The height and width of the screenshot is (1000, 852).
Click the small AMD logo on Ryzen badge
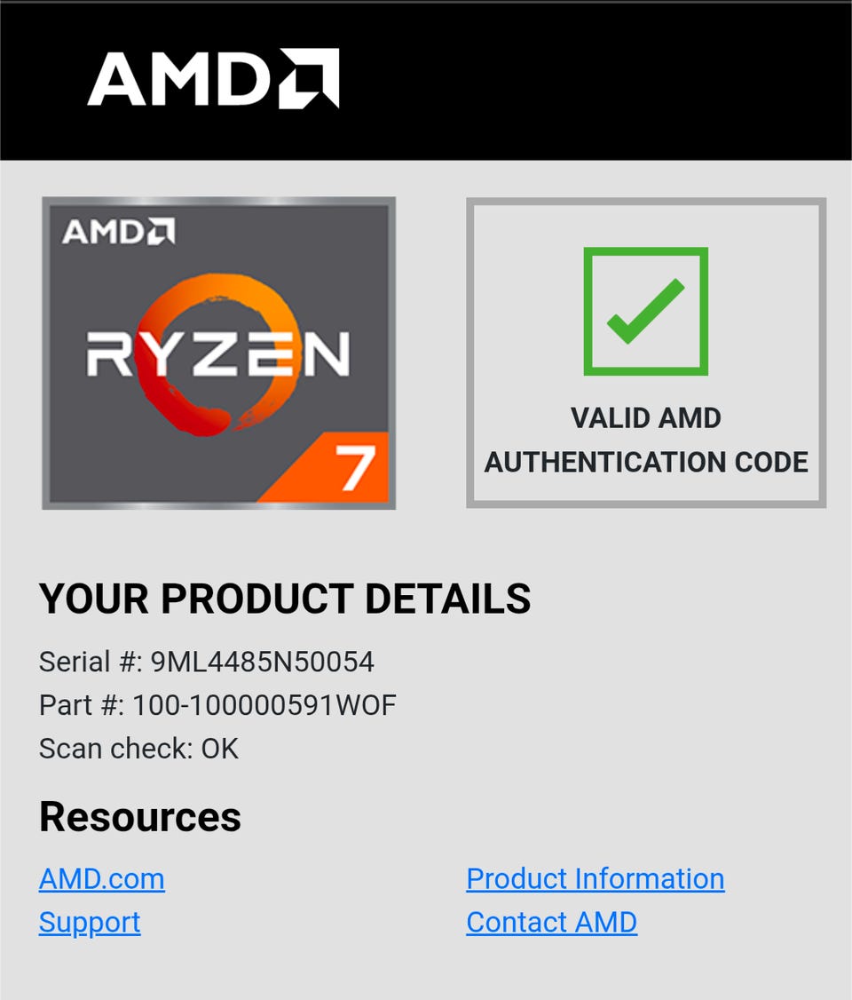pyautogui.click(x=119, y=232)
